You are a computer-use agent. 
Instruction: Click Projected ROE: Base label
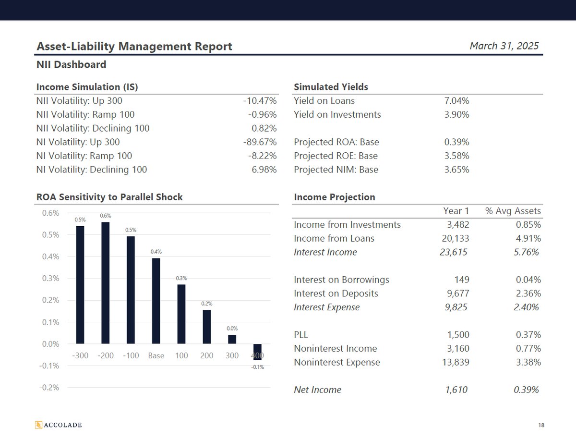pyautogui.click(x=336, y=156)
